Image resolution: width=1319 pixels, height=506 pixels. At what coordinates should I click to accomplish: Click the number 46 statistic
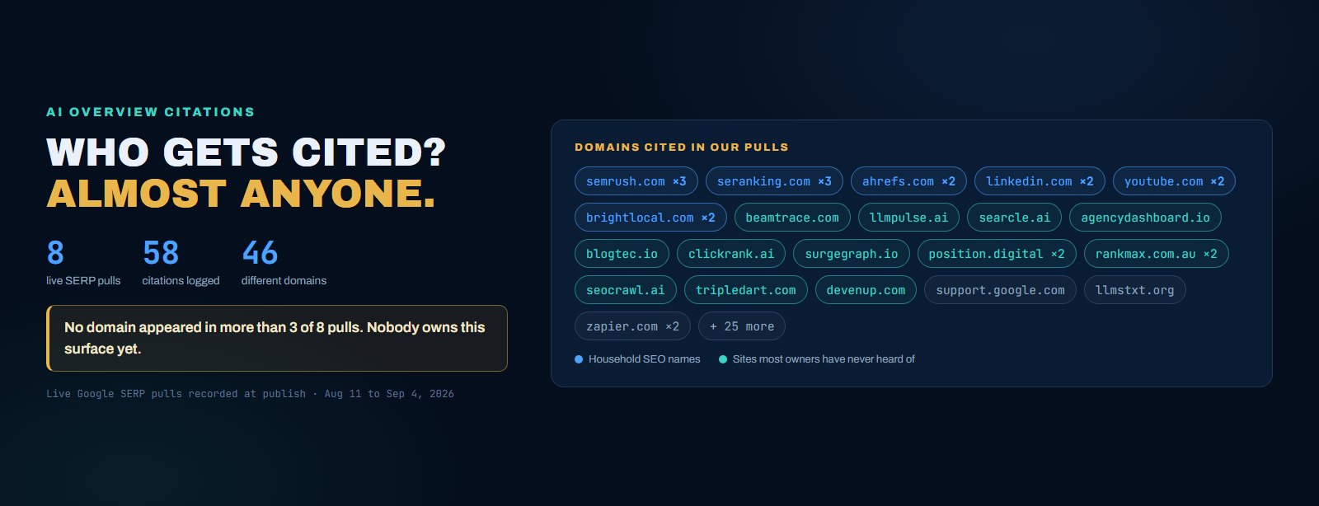[260, 253]
